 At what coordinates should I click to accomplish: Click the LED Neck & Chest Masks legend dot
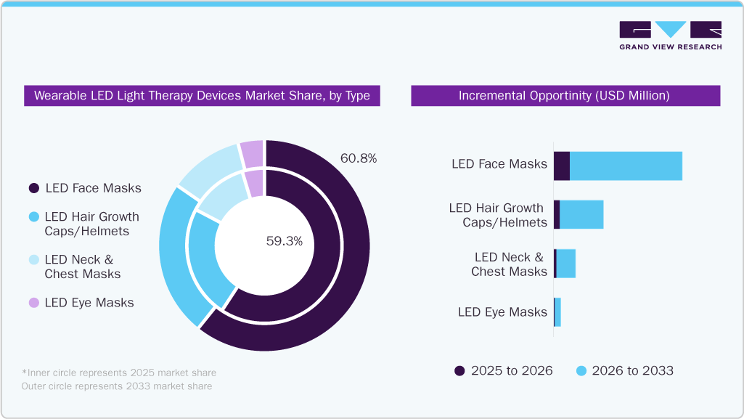[34, 259]
